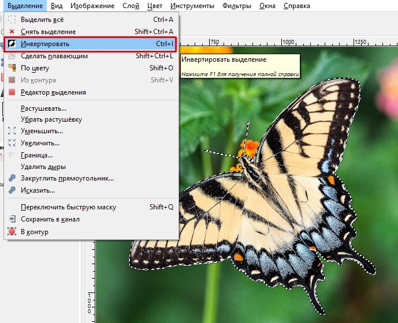Choose Увеличить... menu entry
The image size is (398, 323).
pos(91,143)
